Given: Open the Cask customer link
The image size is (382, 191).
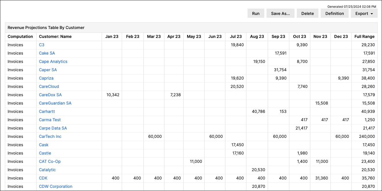Looking at the screenshot, I should 44,145.
